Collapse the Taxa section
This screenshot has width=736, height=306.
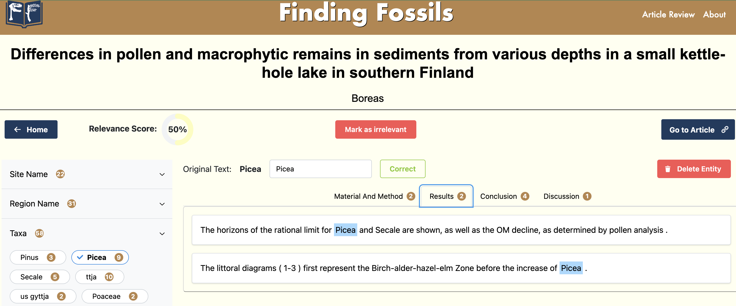[162, 234]
